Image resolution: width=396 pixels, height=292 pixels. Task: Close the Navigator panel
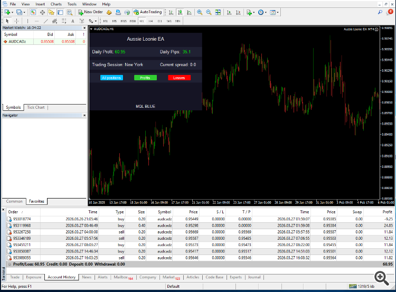click(x=84, y=115)
